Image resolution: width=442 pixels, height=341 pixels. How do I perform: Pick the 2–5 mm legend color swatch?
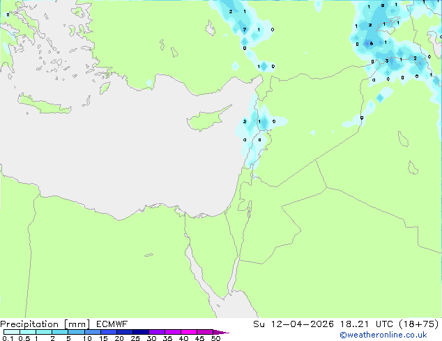click(x=60, y=332)
